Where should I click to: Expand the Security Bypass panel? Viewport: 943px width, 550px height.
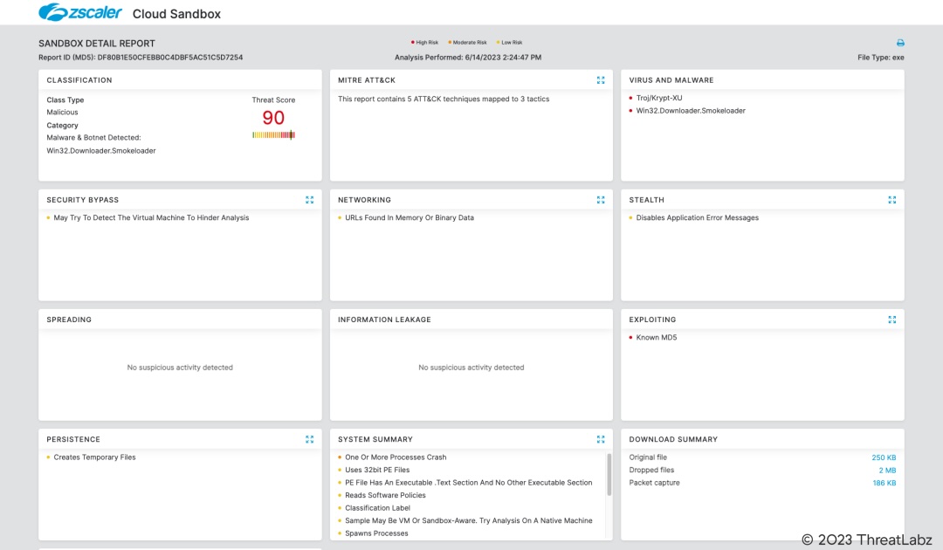tap(309, 200)
